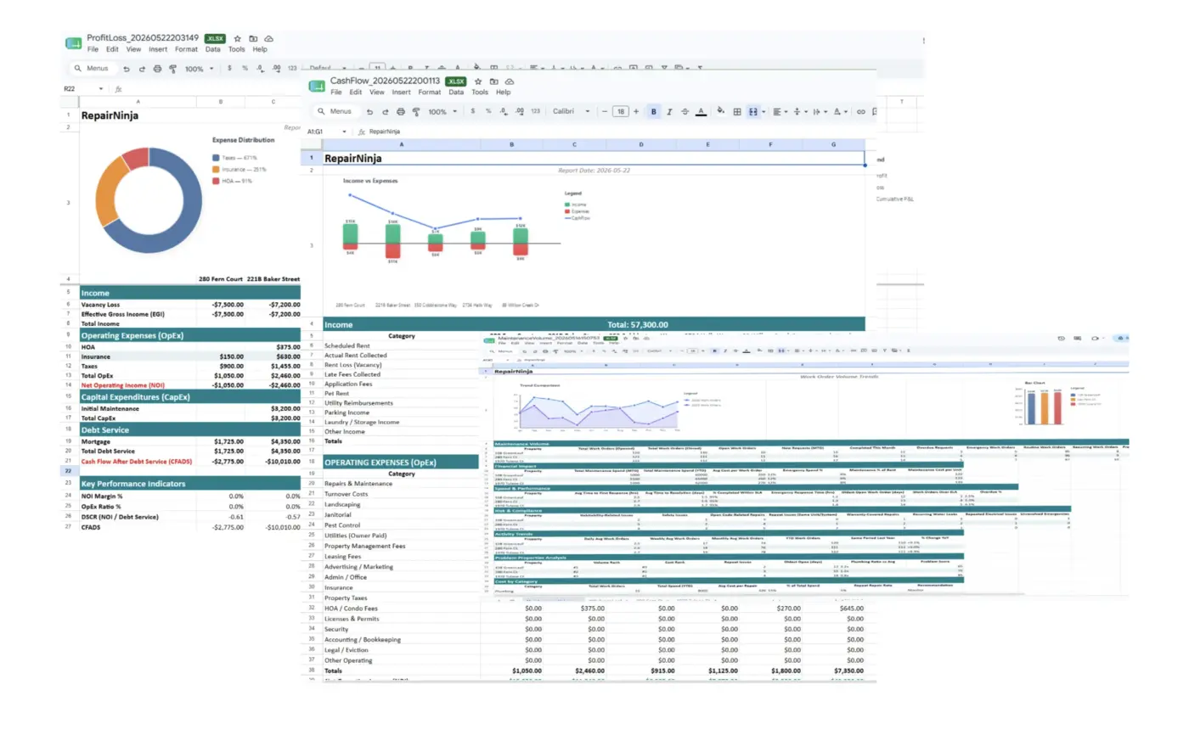Format as percent in CashFlow toolbar

point(488,111)
